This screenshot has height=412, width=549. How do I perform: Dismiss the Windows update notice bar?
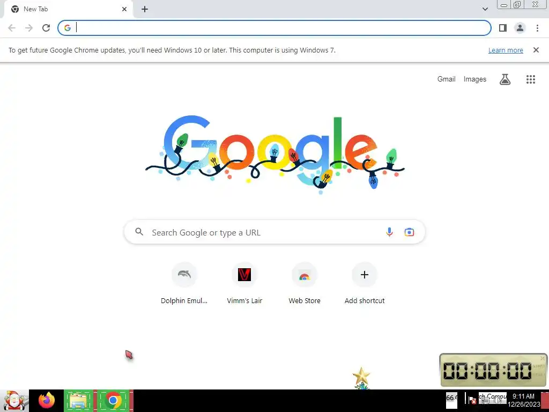pyautogui.click(x=536, y=50)
